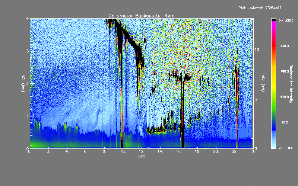The image size is (298, 186).
Task: Click the "<= 0.0" colorbar minimum label
Action: [x=286, y=148]
